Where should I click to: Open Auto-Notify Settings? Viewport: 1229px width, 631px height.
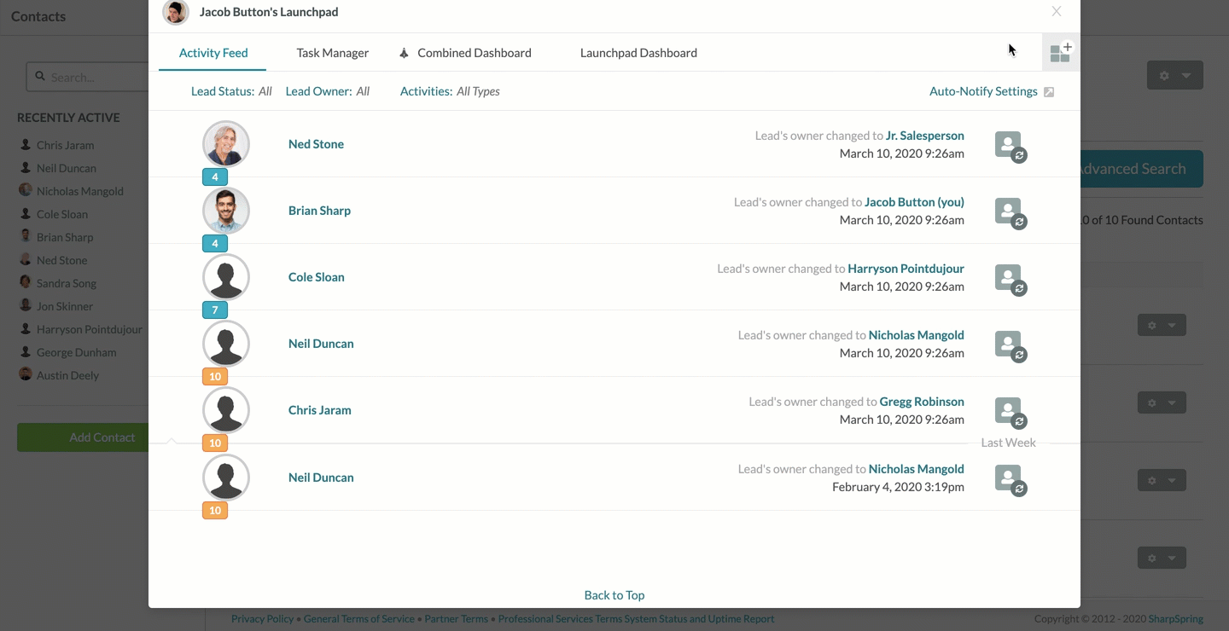983,91
